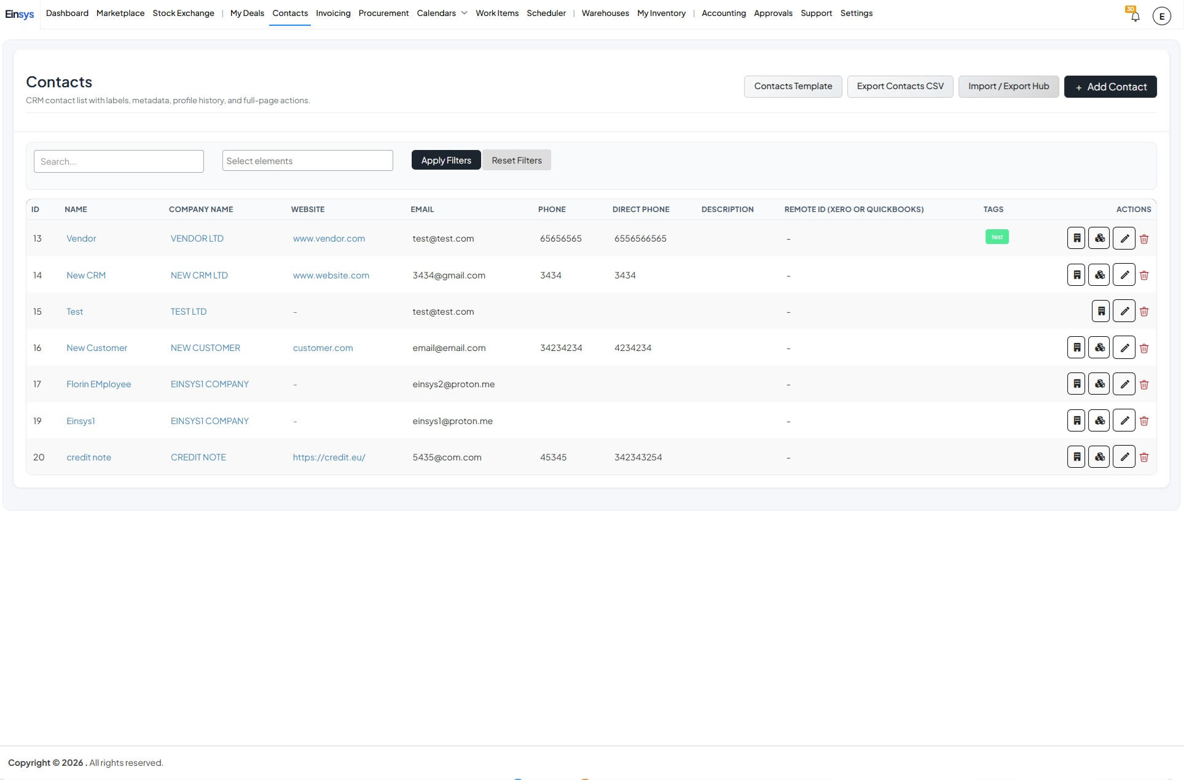Go to the Invoicing tab

[333, 13]
